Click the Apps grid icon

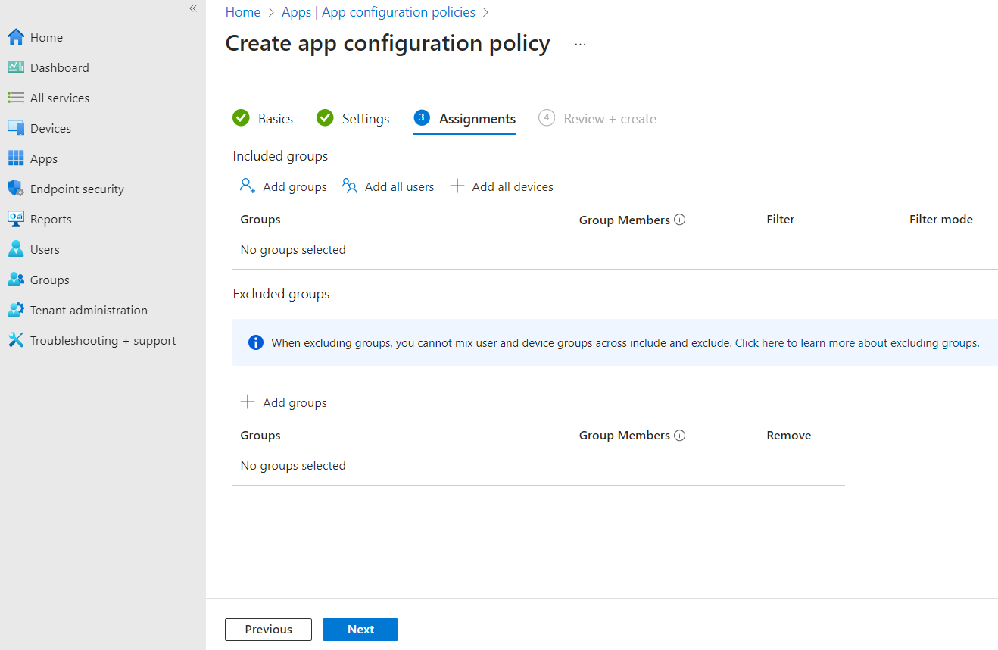click(x=16, y=158)
